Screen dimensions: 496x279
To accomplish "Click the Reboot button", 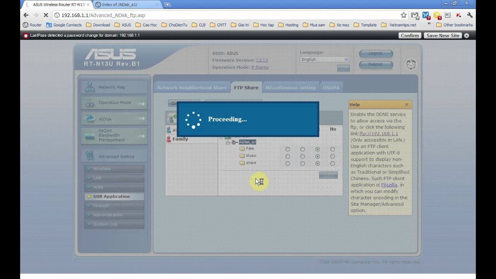I will (x=375, y=65).
